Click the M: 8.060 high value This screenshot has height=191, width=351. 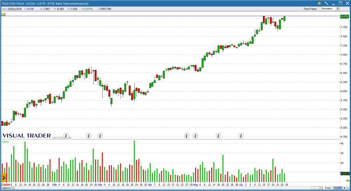click(59, 9)
